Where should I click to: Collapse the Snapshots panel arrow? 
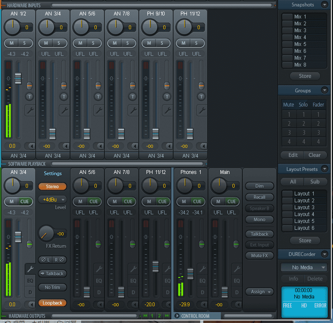click(x=324, y=4)
